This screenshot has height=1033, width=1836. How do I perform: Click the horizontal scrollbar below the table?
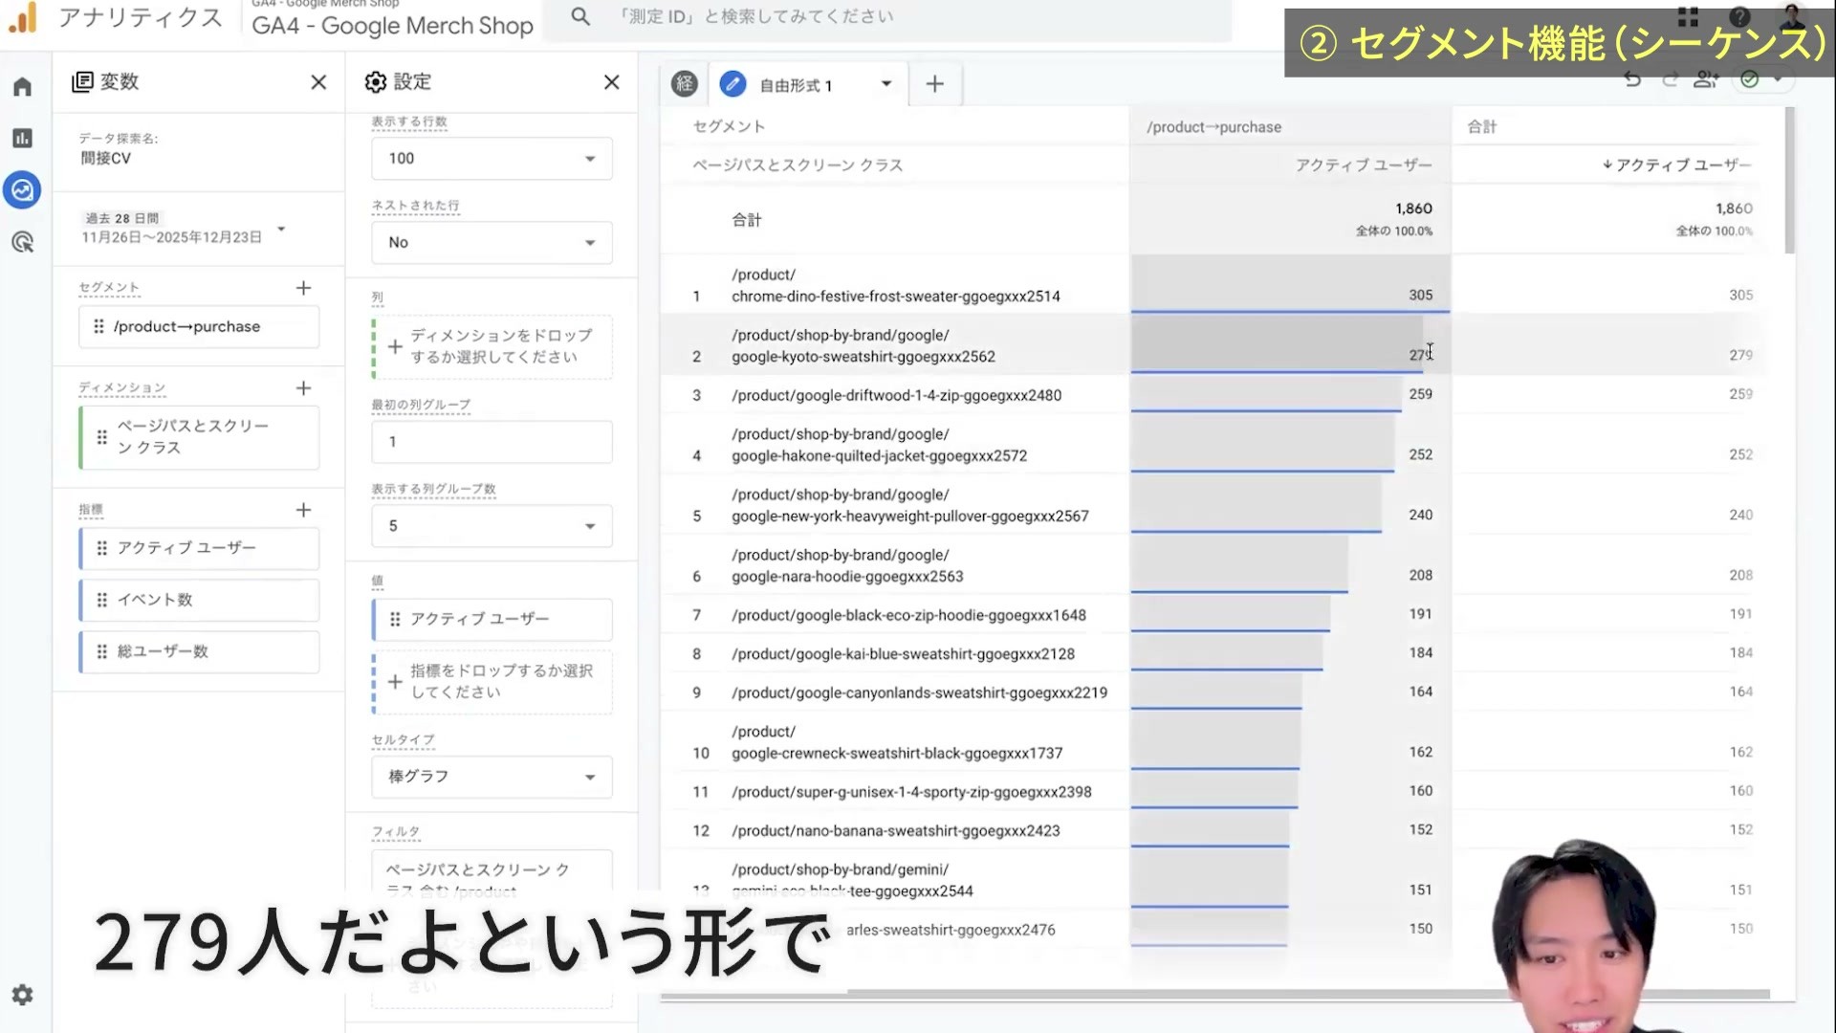tap(1214, 995)
